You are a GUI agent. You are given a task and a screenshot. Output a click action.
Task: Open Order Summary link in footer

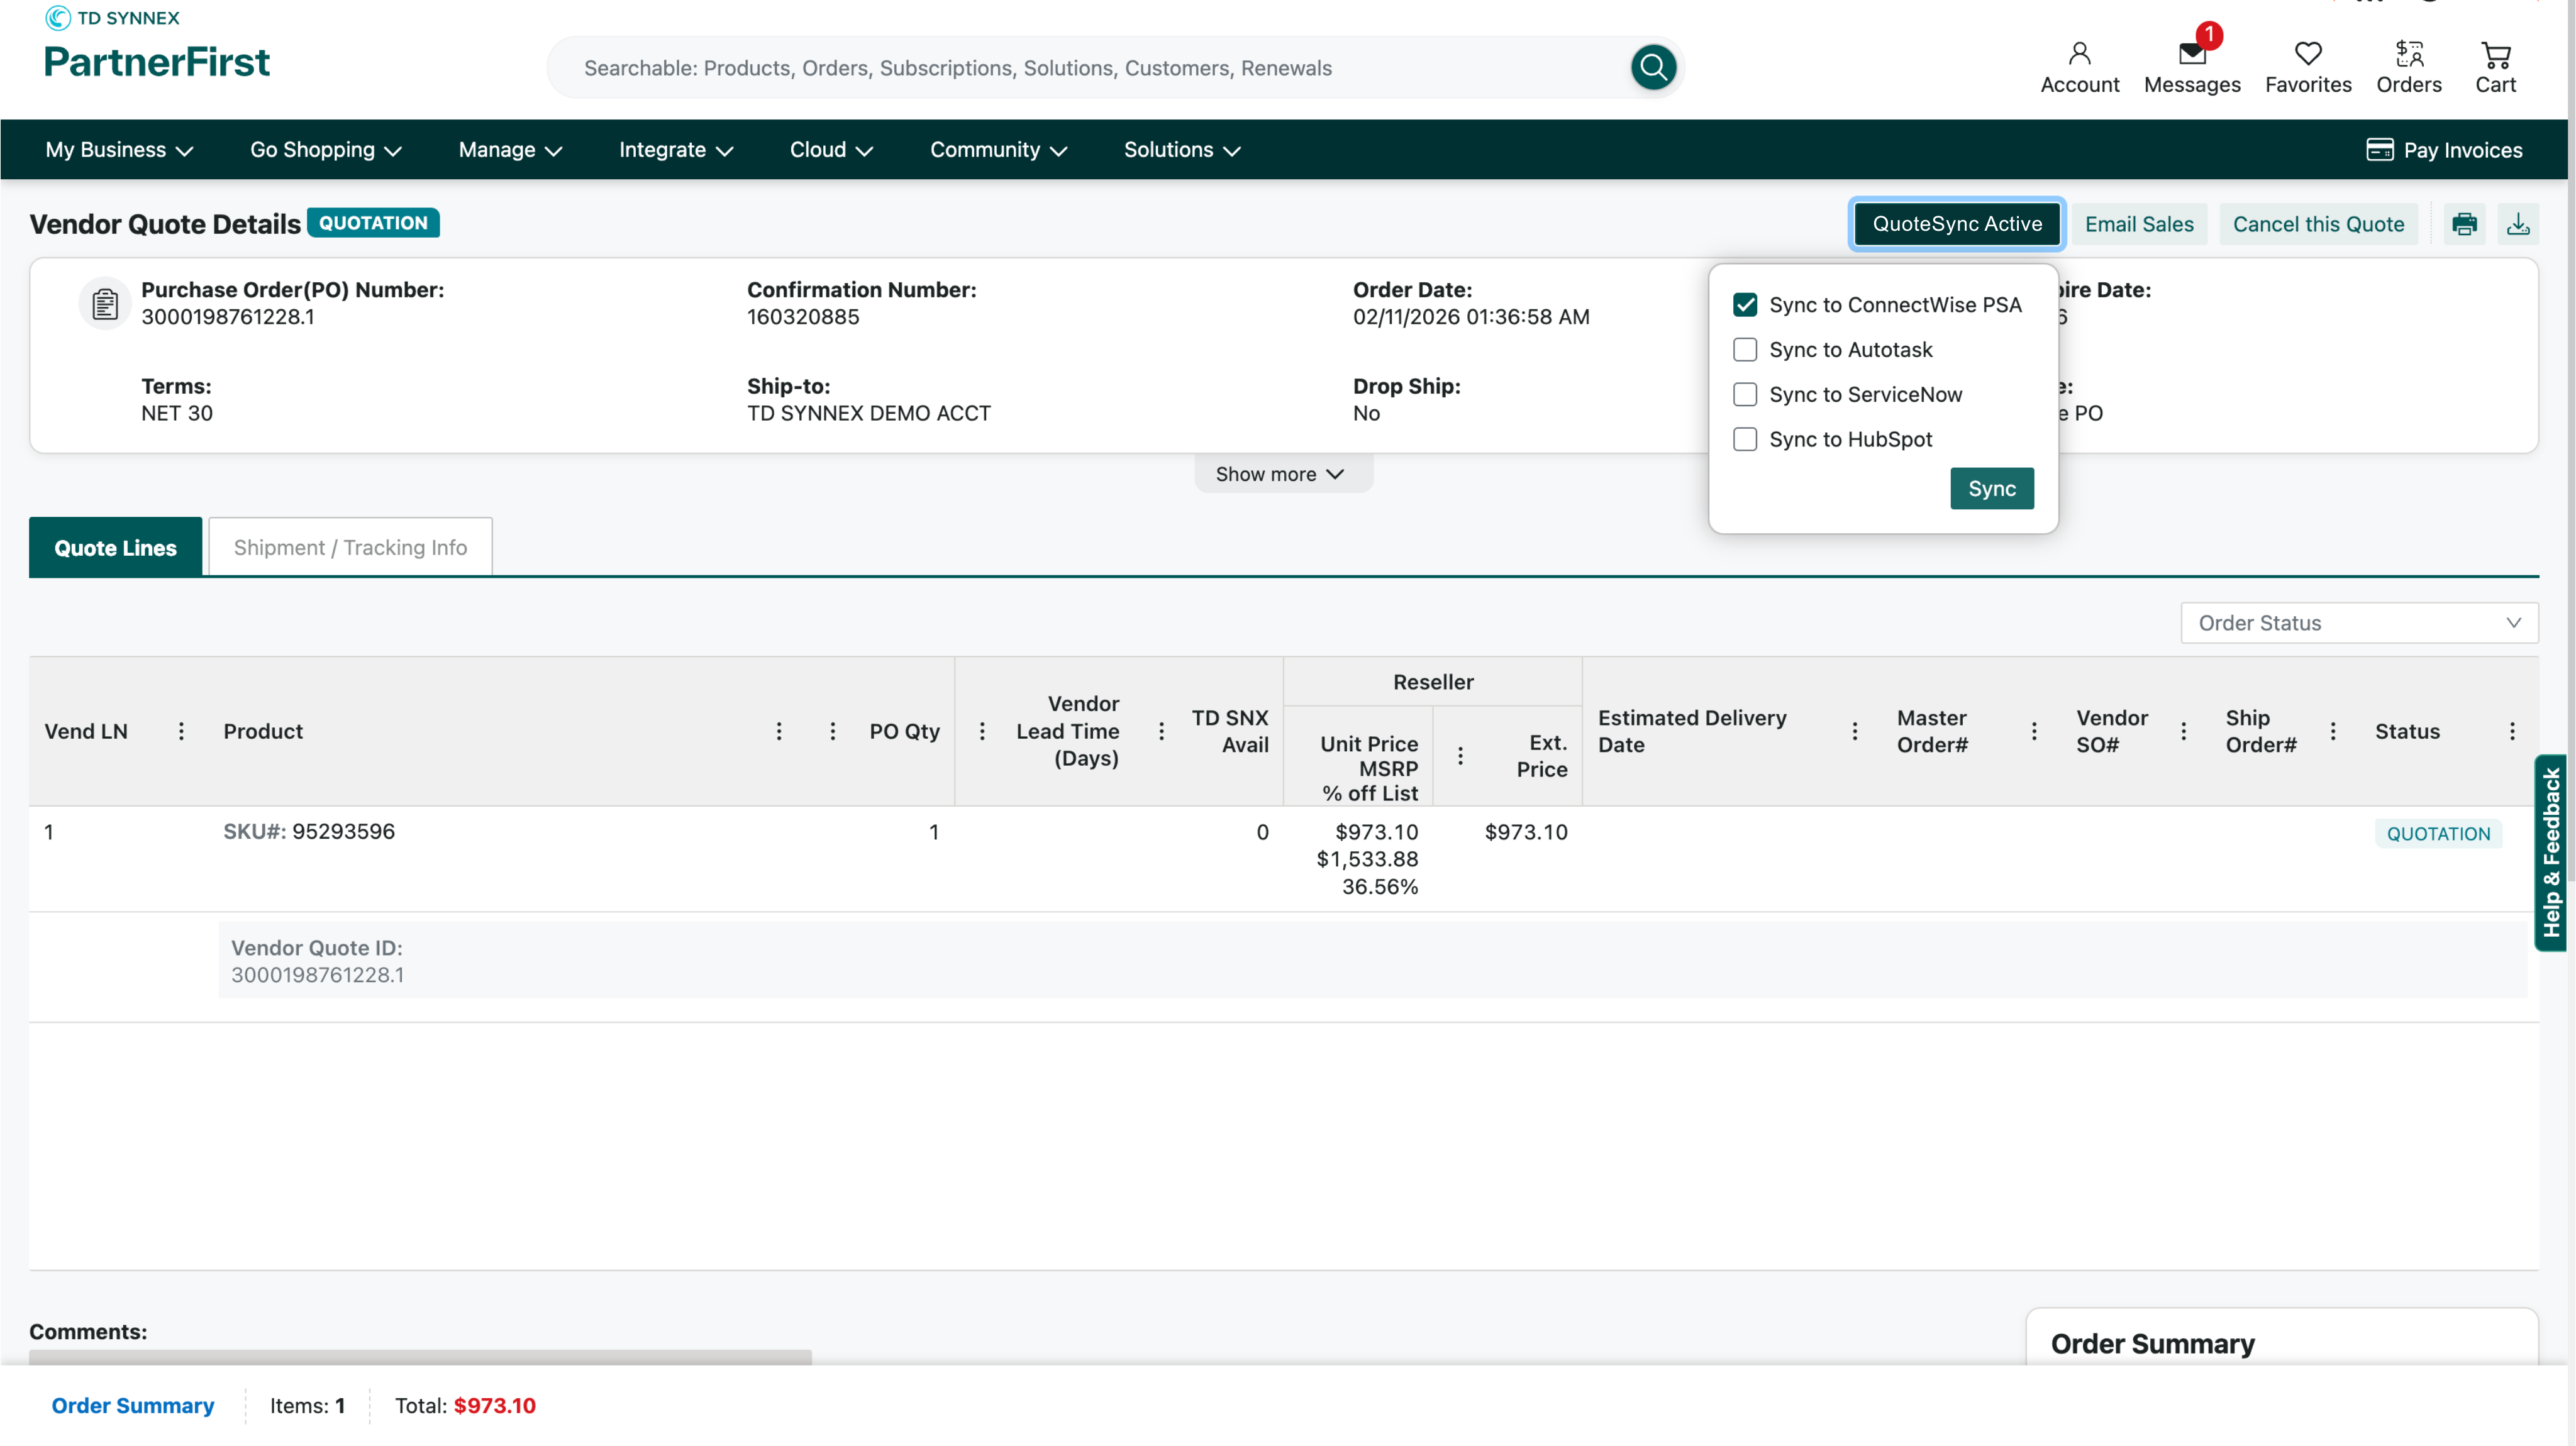(x=132, y=1405)
